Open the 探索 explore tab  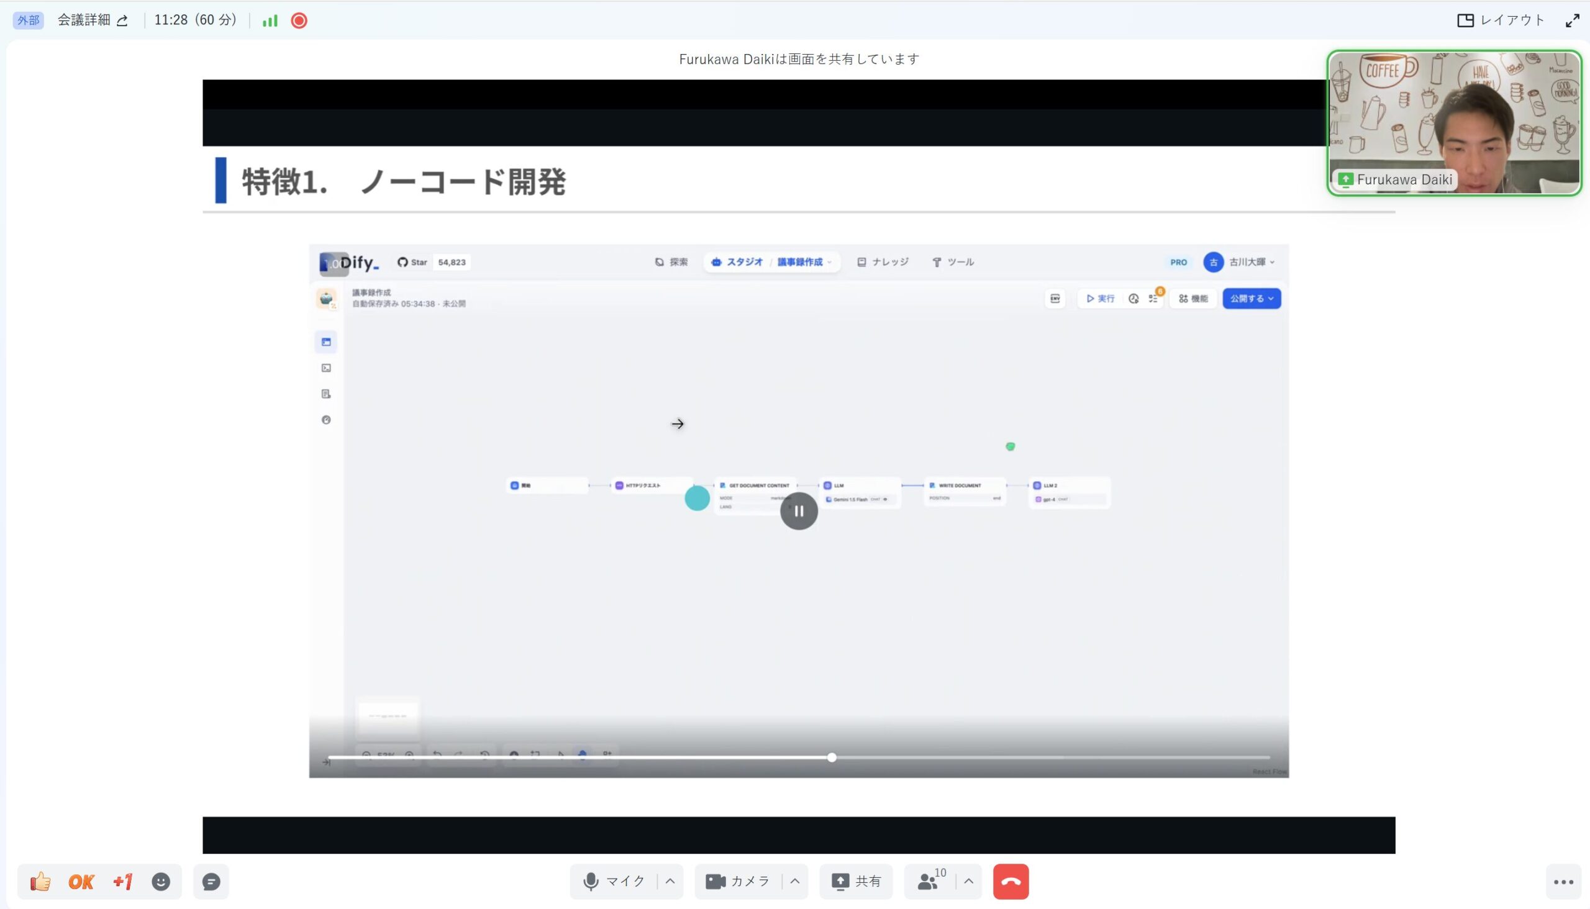671,262
